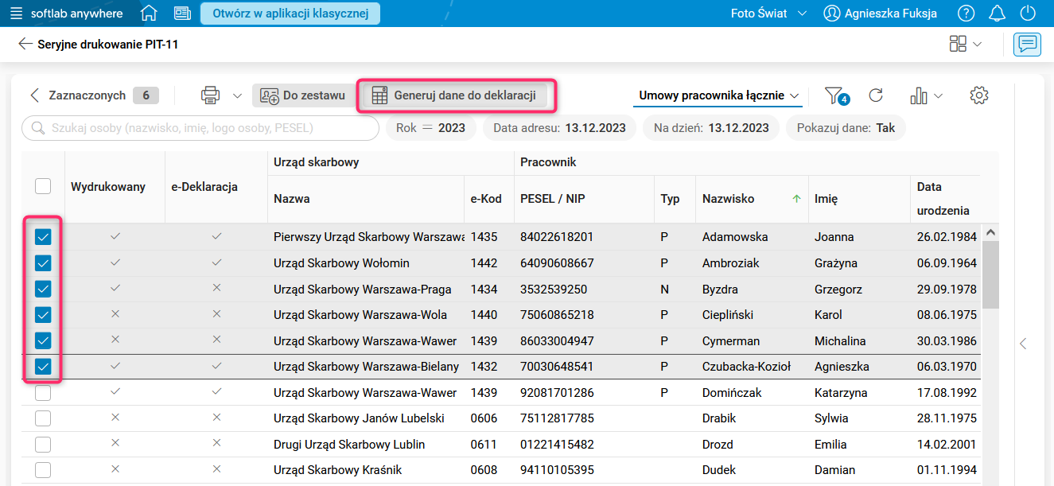Check the Drabik row checkbox
Image resolution: width=1054 pixels, height=486 pixels.
pyautogui.click(x=43, y=418)
